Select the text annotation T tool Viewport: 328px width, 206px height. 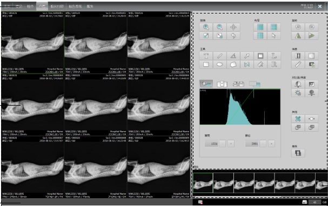coord(206,56)
